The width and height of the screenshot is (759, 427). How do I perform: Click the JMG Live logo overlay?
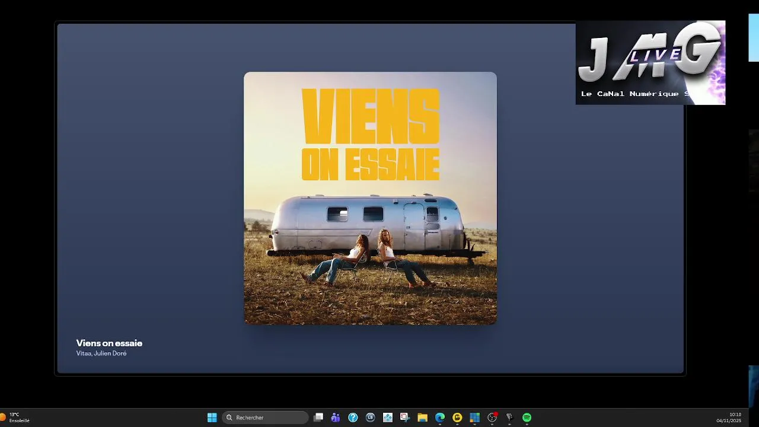[x=650, y=63]
